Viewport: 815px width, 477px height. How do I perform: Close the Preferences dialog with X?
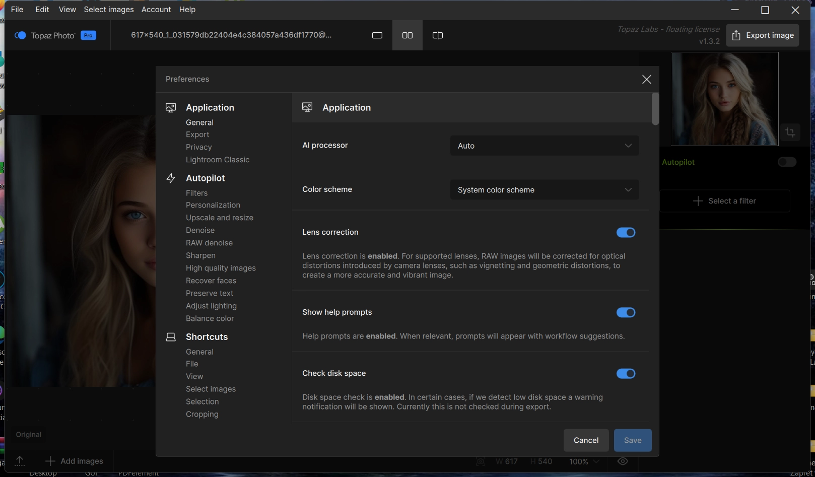(x=646, y=80)
